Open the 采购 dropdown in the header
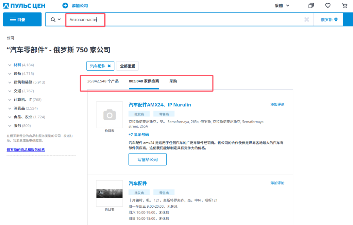The height and width of the screenshot is (225, 353). click(x=281, y=6)
